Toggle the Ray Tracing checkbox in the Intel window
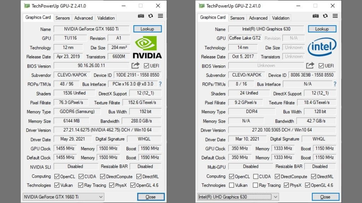The image size is (362, 203). (x=255, y=185)
